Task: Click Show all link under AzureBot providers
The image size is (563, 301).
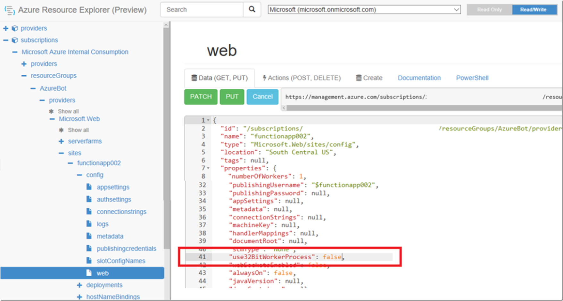Action: coord(68,111)
